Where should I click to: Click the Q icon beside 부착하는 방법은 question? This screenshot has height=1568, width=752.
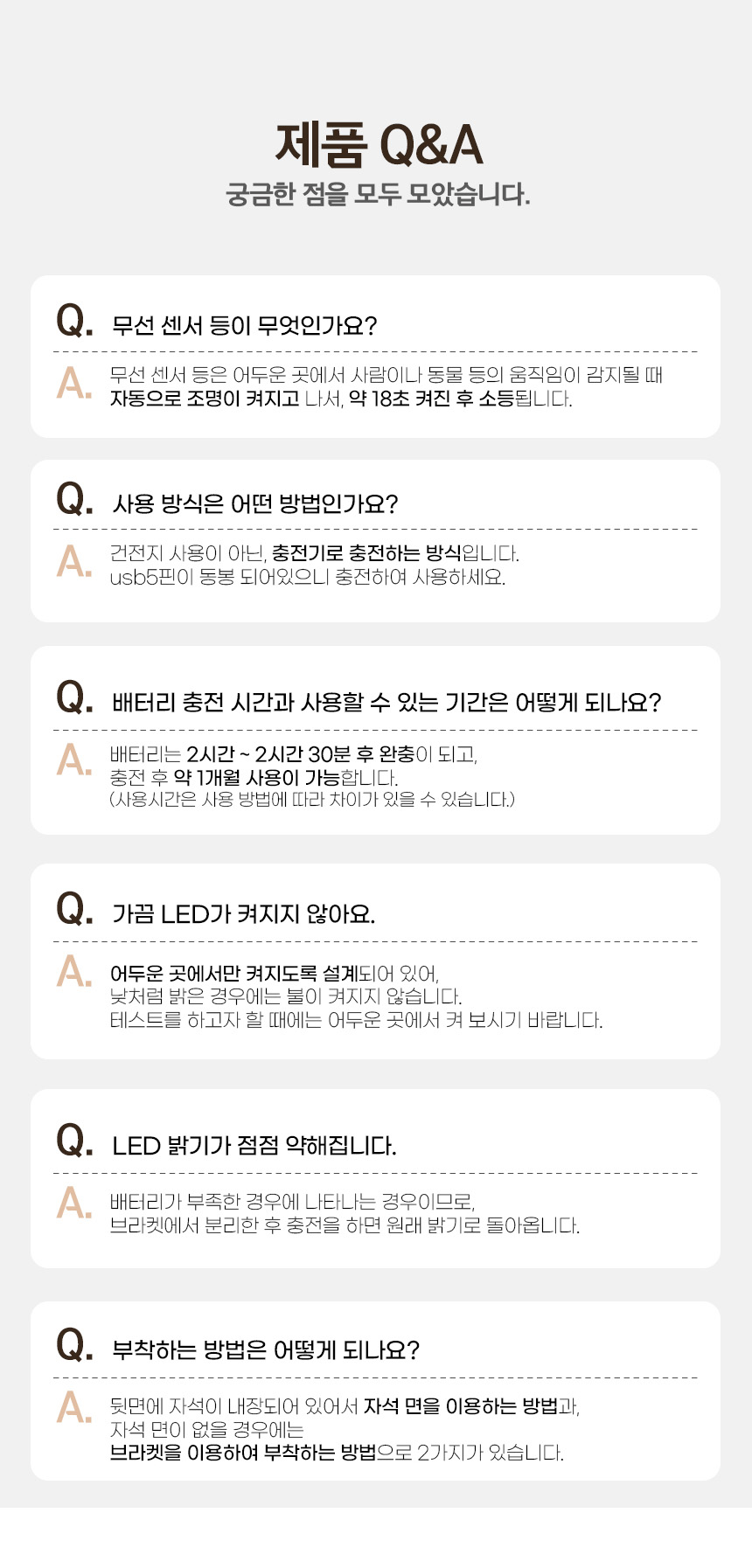pos(74,1345)
